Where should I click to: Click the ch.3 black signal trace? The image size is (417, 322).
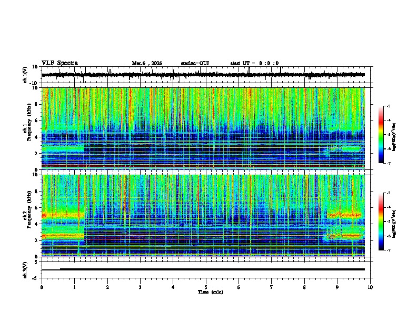[203, 269]
